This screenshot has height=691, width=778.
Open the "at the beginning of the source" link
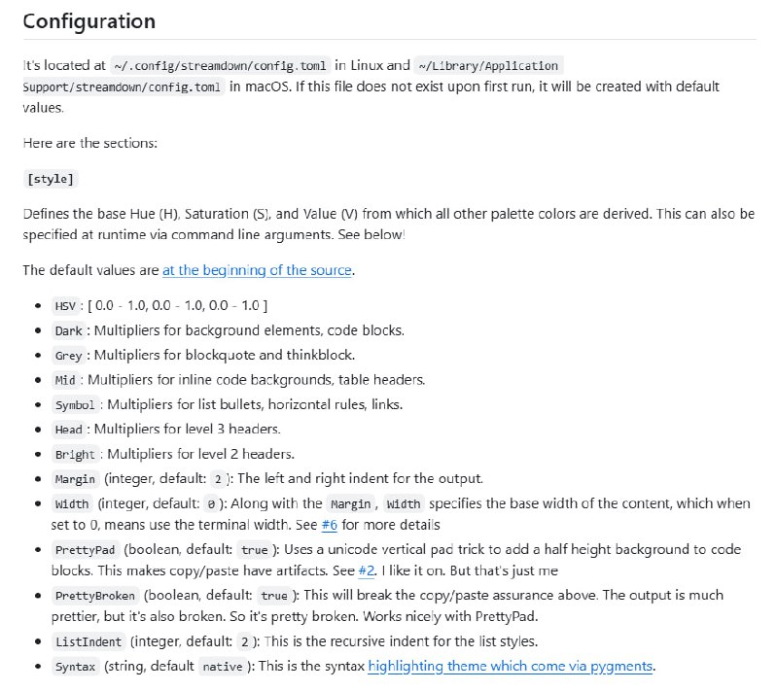257,270
